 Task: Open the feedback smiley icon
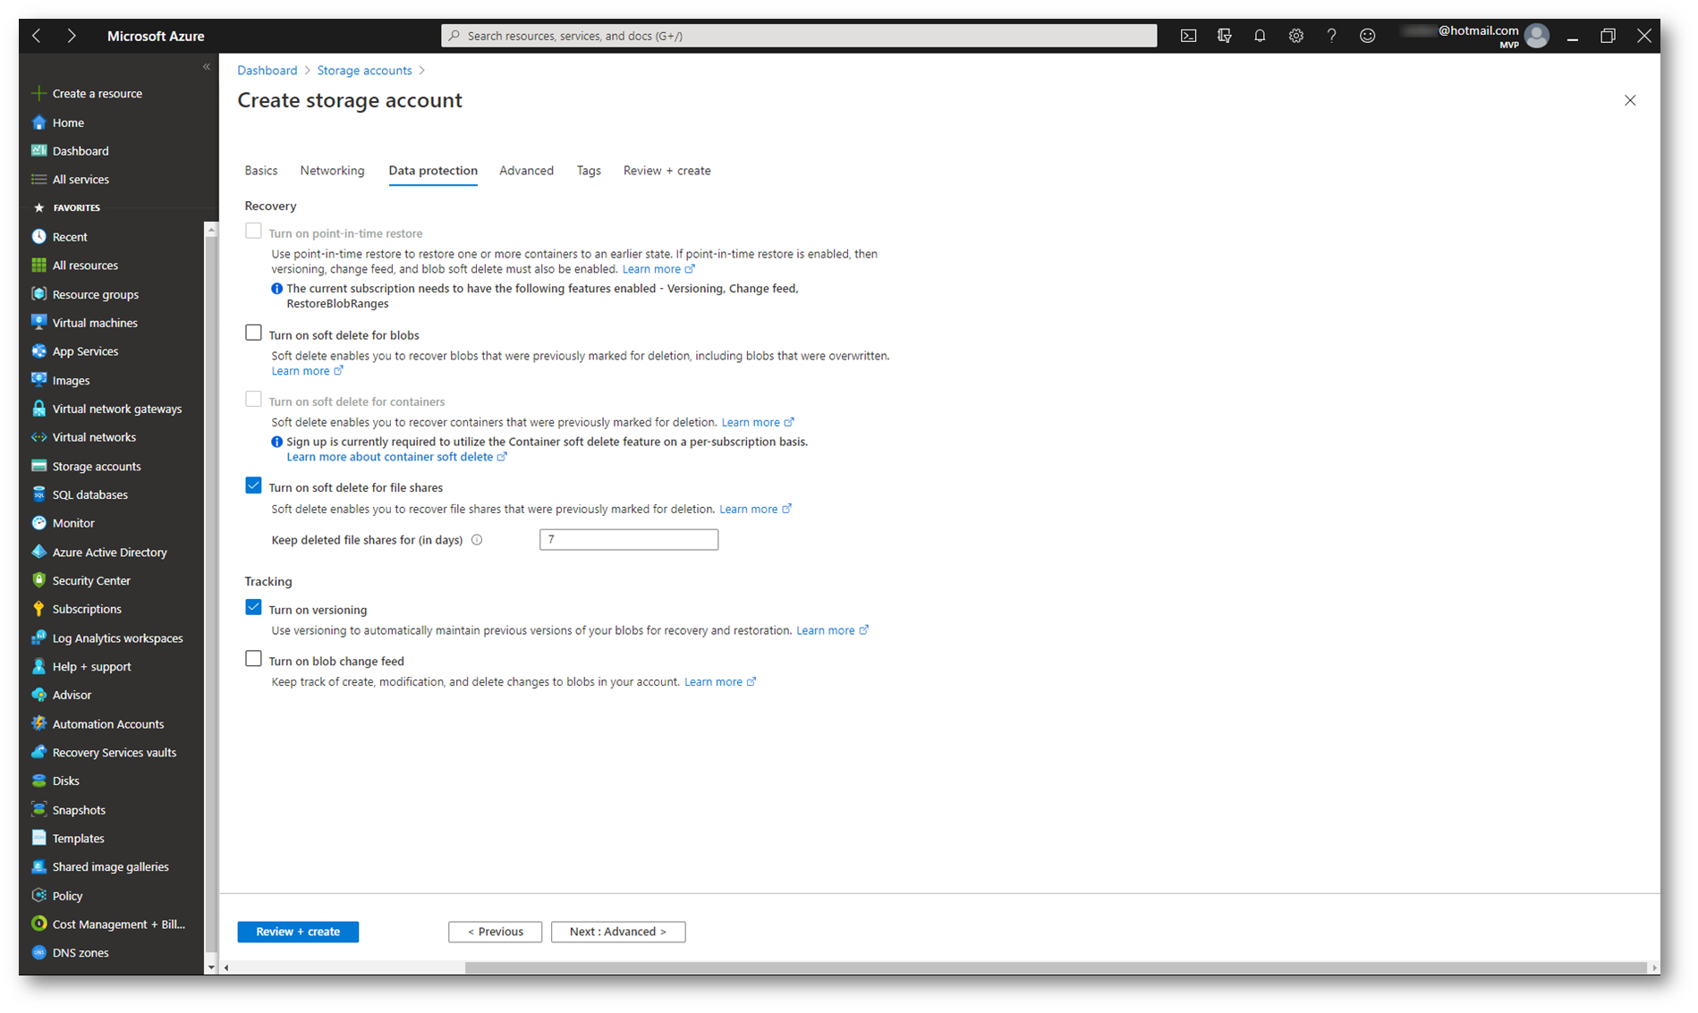point(1367,36)
